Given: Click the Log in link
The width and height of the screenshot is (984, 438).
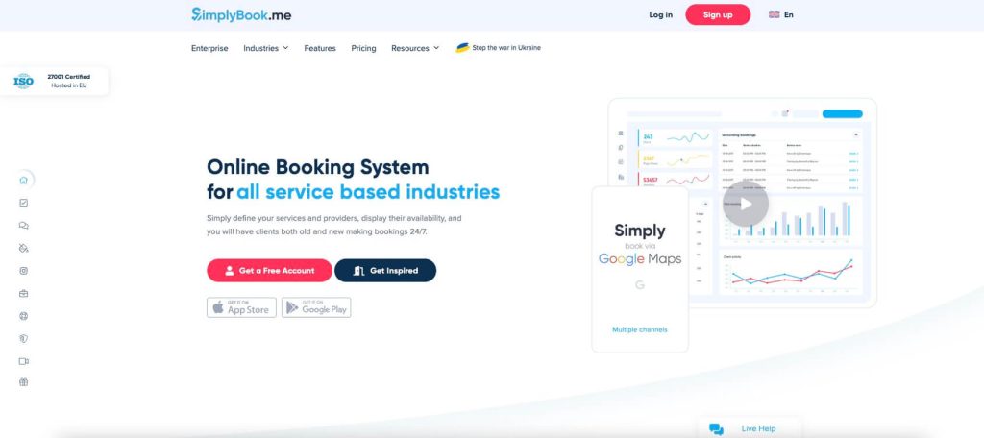Looking at the screenshot, I should 660,14.
